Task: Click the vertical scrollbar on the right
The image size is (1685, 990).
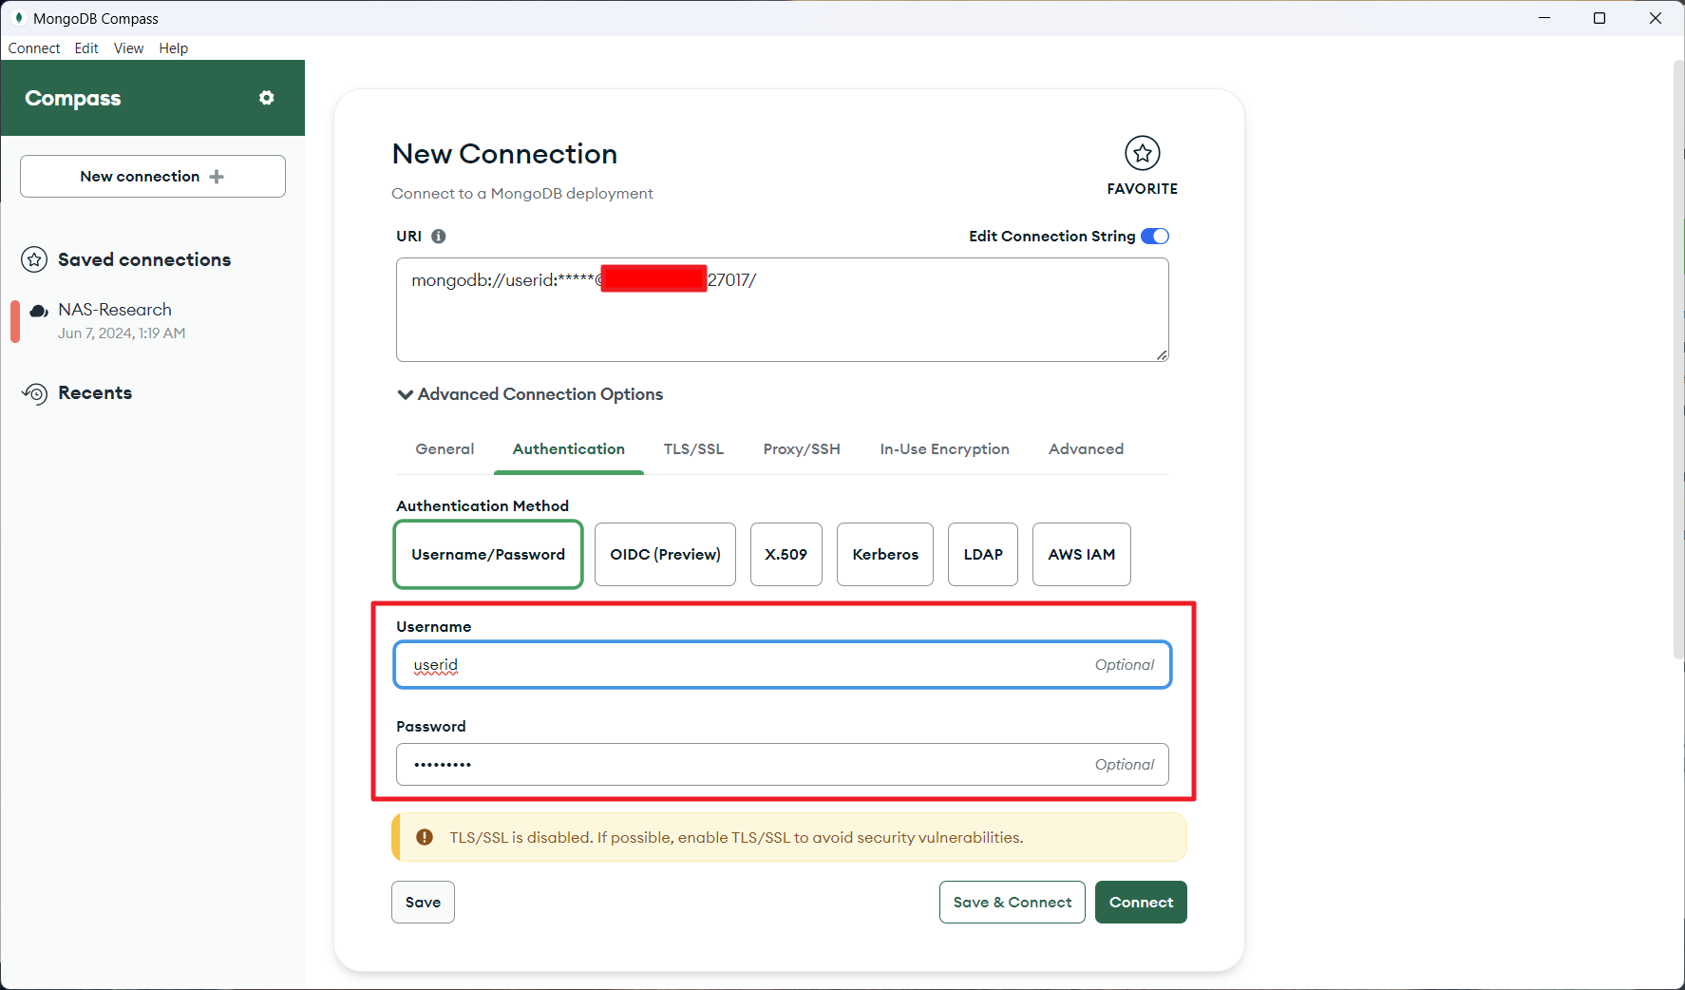Action: click(x=1678, y=359)
